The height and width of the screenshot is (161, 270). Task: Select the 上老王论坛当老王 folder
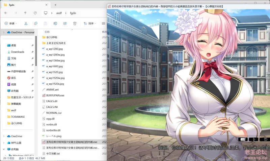click(x=56, y=43)
